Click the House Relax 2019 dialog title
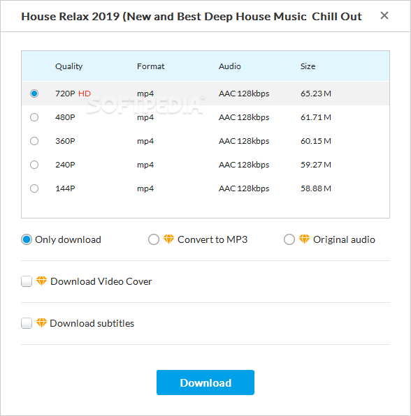The height and width of the screenshot is (416, 411). coord(192,17)
